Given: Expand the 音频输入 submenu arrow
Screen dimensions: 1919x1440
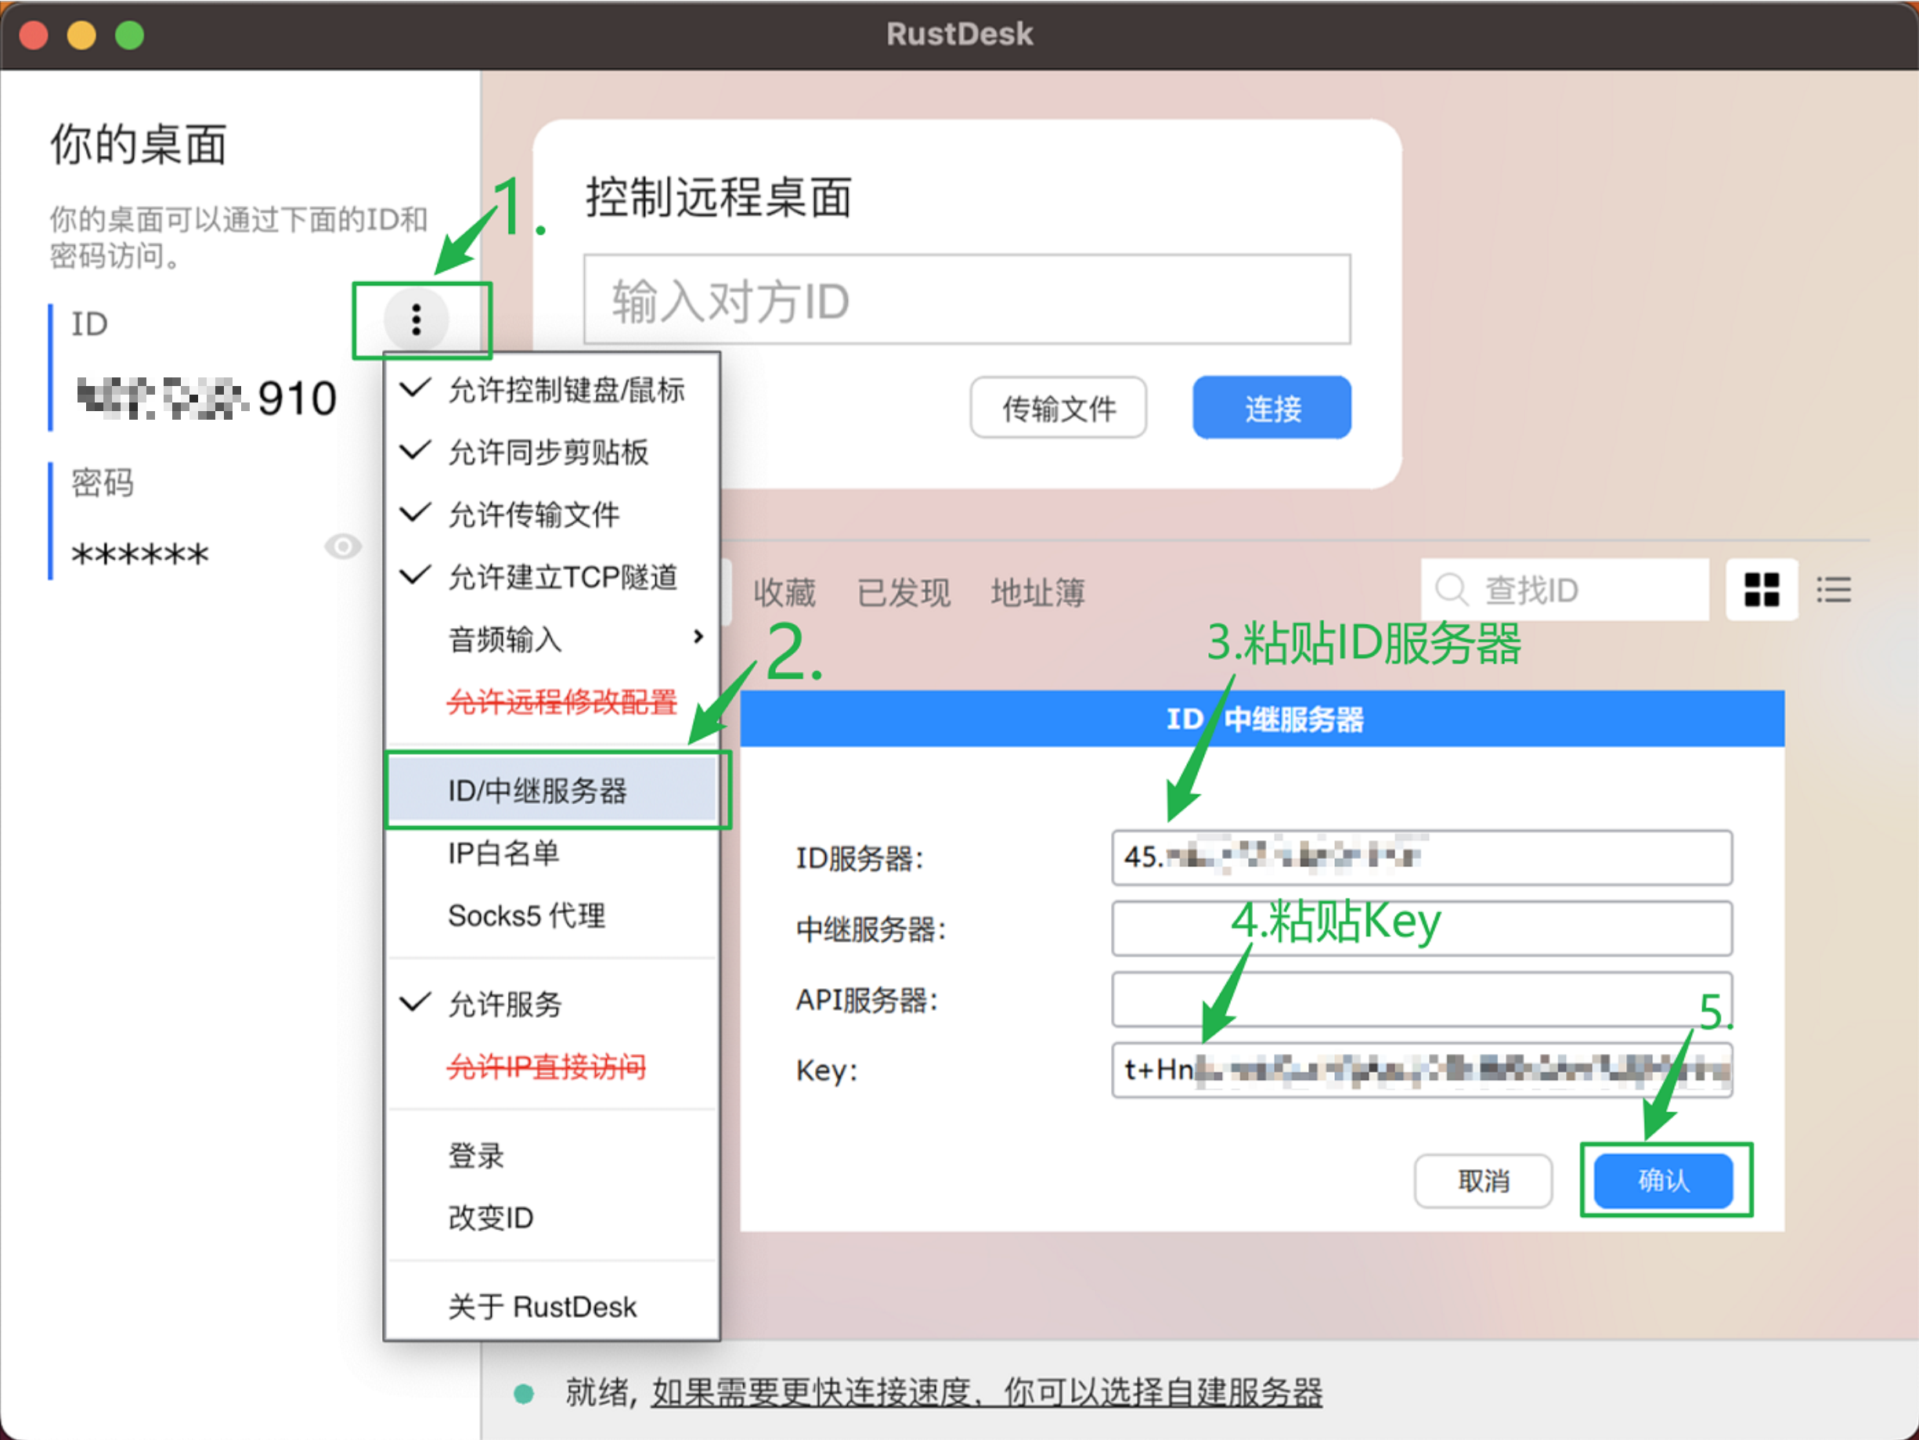Looking at the screenshot, I should point(698,637).
